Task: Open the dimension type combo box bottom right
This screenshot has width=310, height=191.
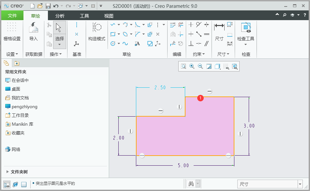Action: click(x=270, y=184)
